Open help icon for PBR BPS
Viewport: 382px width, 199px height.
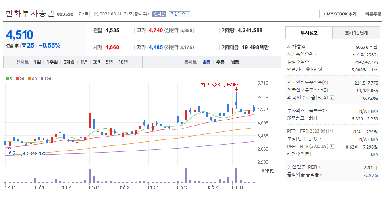[332, 147]
